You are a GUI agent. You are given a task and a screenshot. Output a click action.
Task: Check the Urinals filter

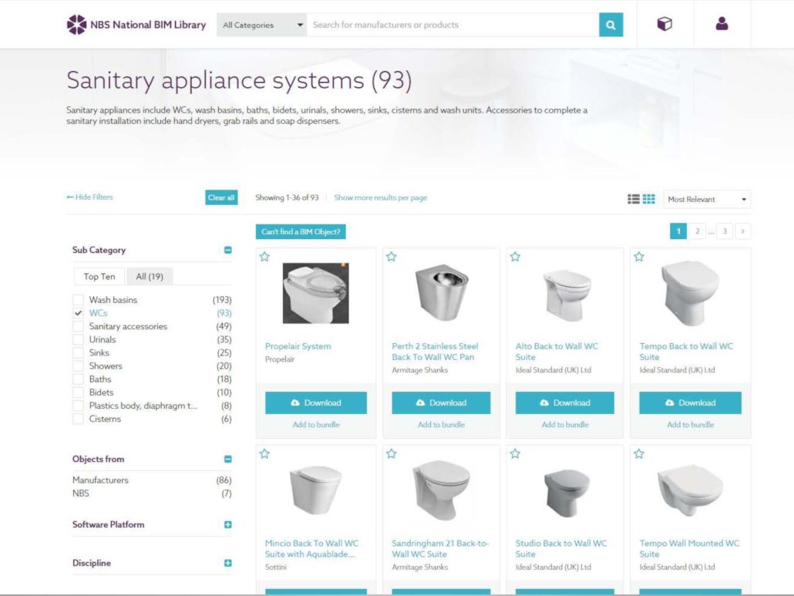pyautogui.click(x=78, y=339)
